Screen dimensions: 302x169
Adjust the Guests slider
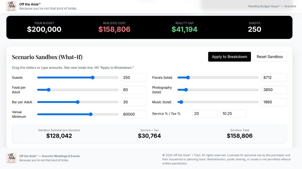pos(93,77)
